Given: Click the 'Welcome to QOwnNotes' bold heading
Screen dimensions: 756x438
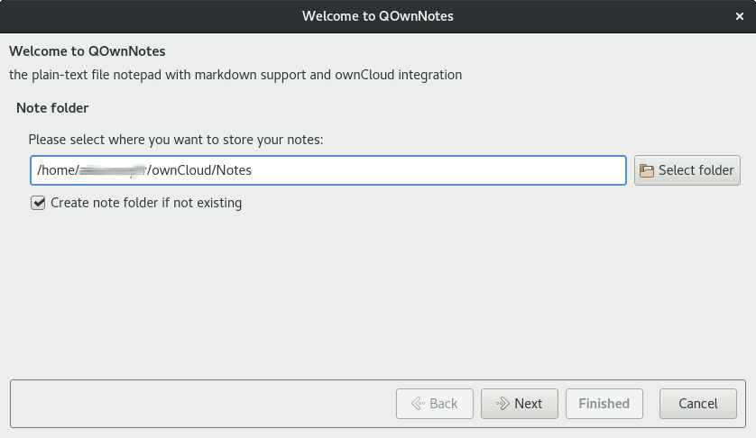Looking at the screenshot, I should point(88,51).
